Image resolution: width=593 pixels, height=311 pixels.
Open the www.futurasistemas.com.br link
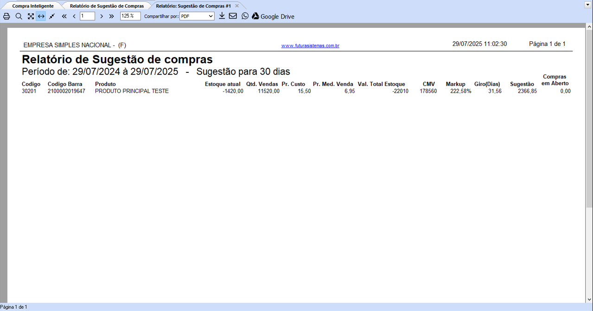[x=310, y=45]
